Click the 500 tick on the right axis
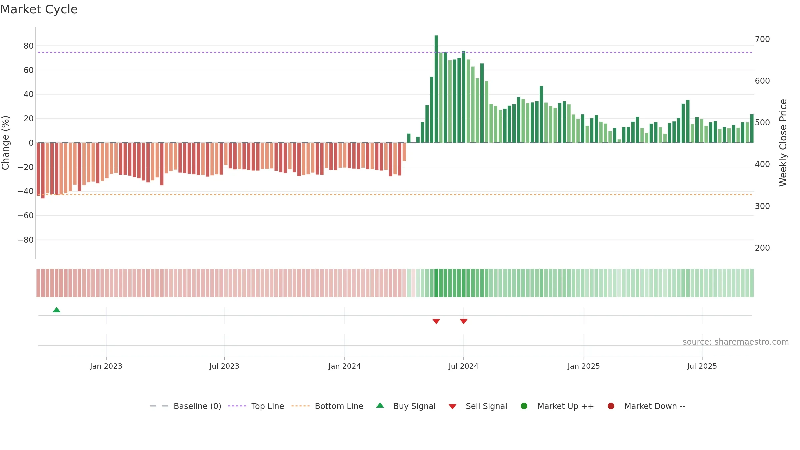This screenshot has height=450, width=800. click(762, 123)
